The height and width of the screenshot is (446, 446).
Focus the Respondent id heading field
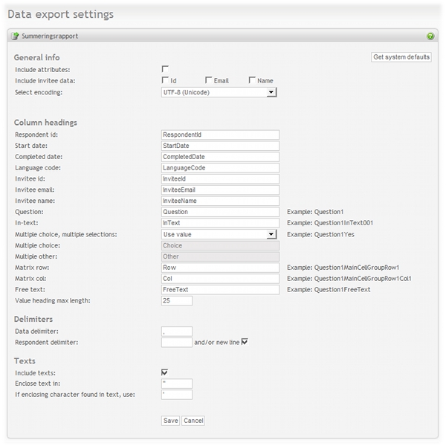pyautogui.click(x=220, y=135)
